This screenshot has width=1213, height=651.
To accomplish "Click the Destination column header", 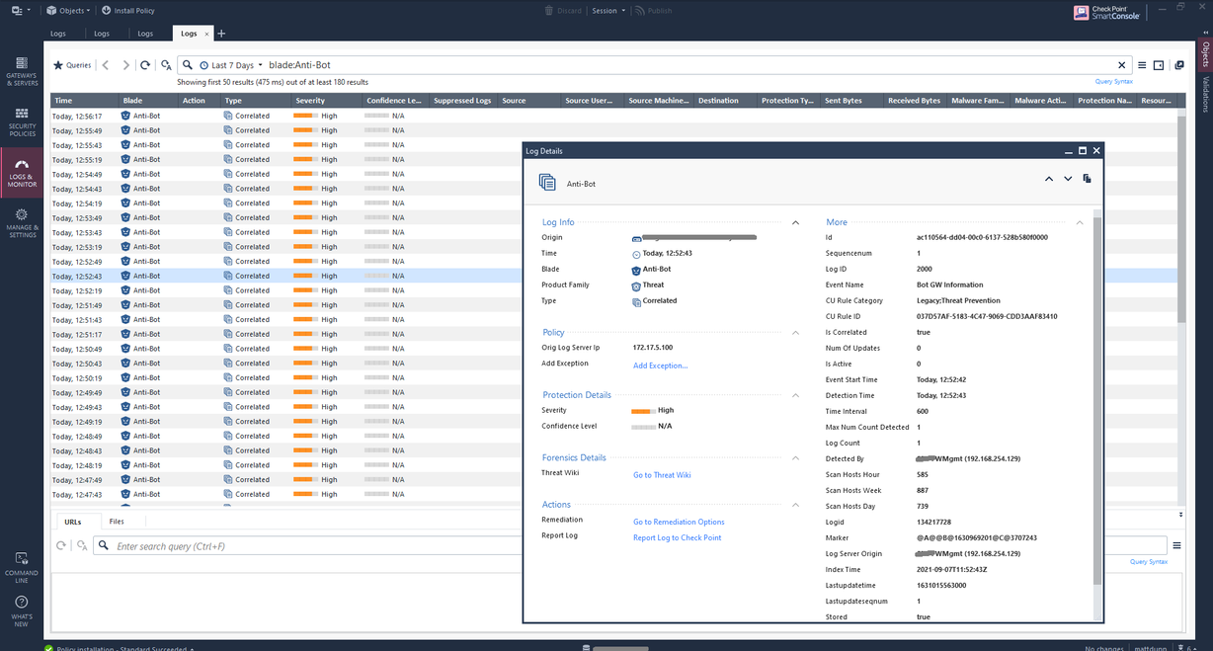I will pos(725,101).
